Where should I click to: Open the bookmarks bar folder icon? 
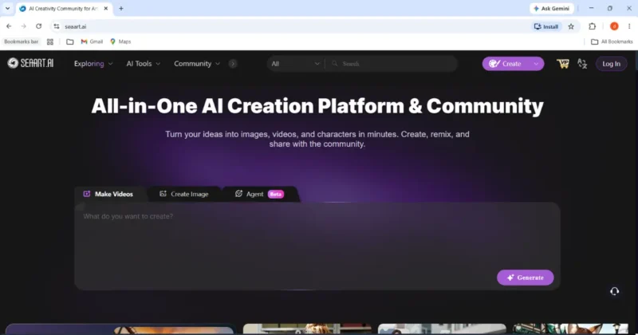coord(70,41)
